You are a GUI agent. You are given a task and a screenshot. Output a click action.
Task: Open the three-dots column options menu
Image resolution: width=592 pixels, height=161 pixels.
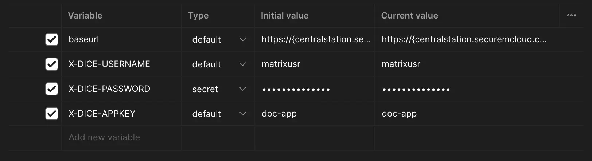[x=571, y=15]
